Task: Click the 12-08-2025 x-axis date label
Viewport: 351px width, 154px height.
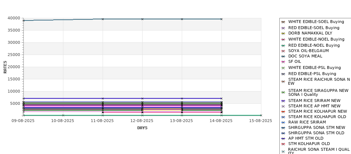Action: 142,121
